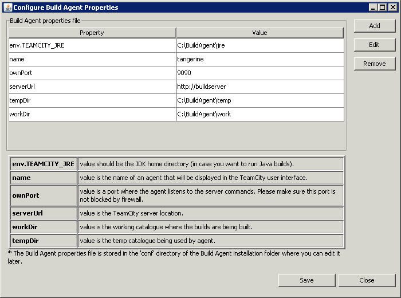This screenshot has width=401, height=298.
Task: Select the name property cell in the table
Action: pyautogui.click(x=93, y=60)
